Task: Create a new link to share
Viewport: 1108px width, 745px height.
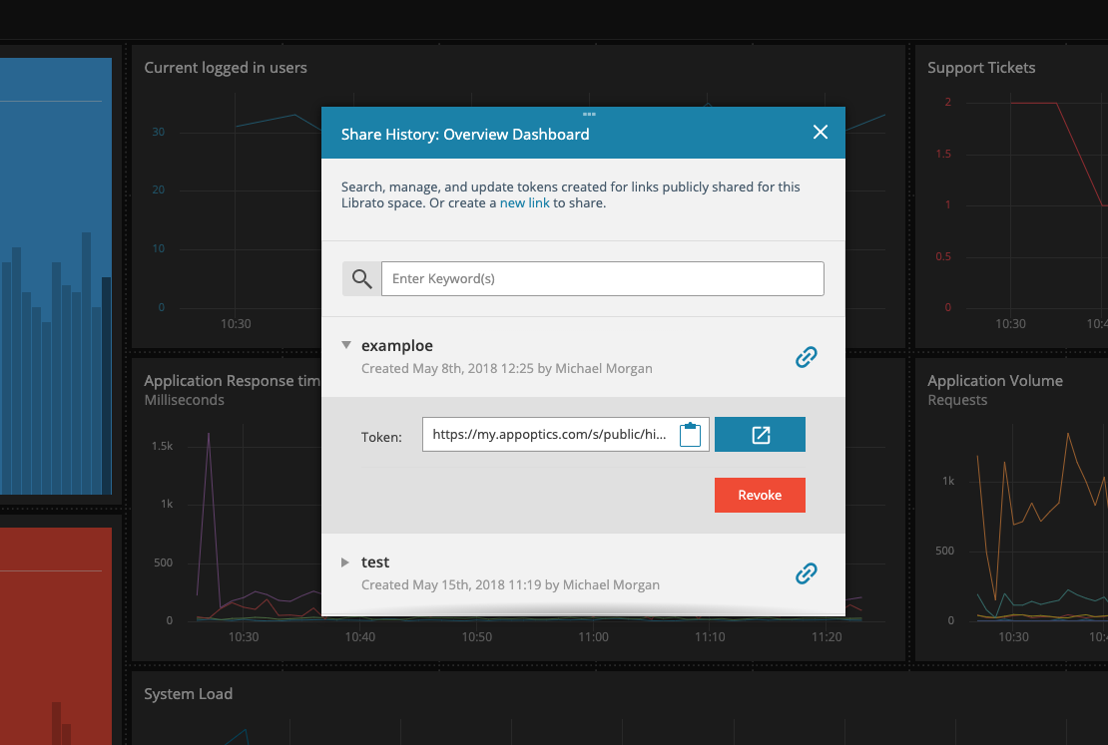Action: (x=525, y=202)
